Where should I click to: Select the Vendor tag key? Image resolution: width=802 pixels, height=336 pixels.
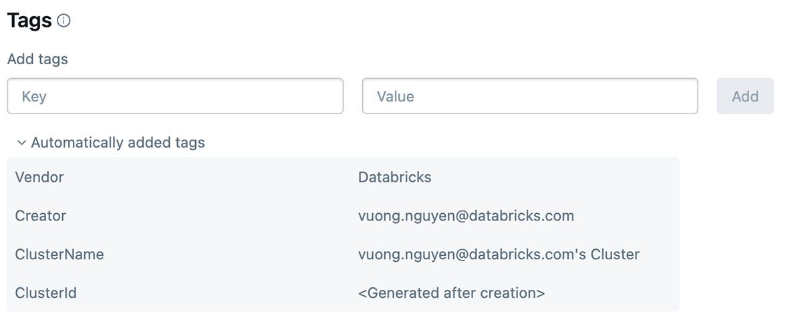tap(39, 177)
